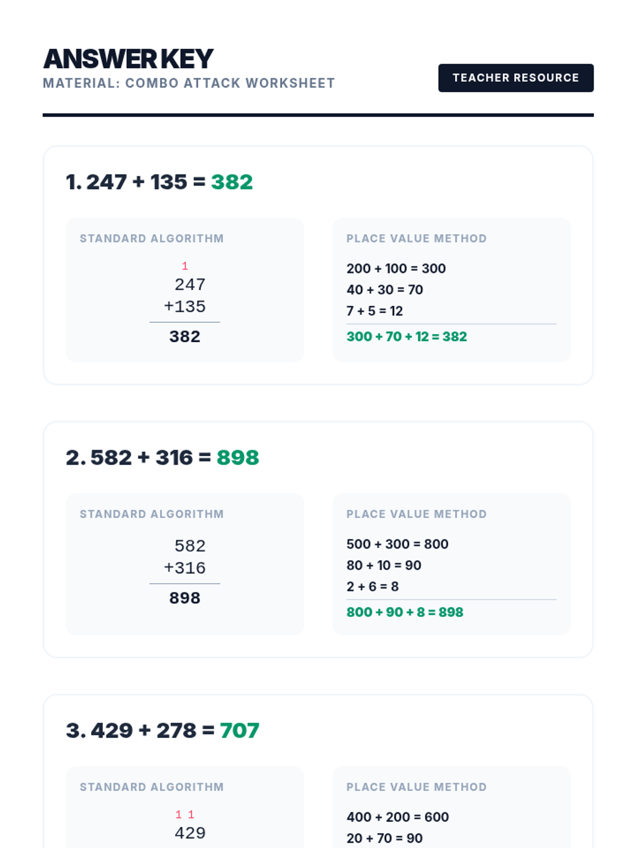Click problem 1 Place Value Method label

(416, 238)
